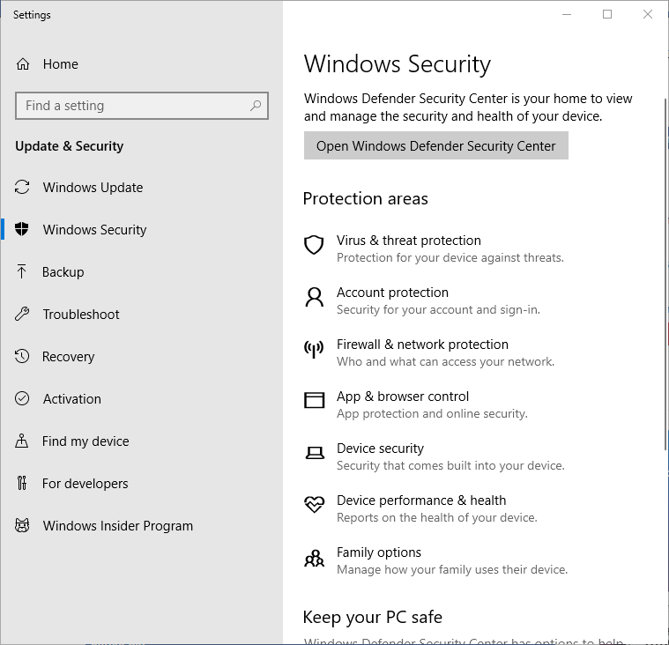Click the Home house icon
Screen dimensions: 669x645
(x=23, y=64)
